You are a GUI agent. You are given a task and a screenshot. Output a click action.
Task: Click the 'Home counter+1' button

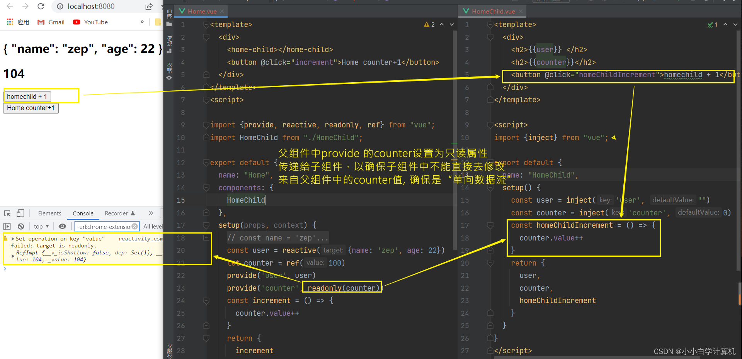(31, 108)
